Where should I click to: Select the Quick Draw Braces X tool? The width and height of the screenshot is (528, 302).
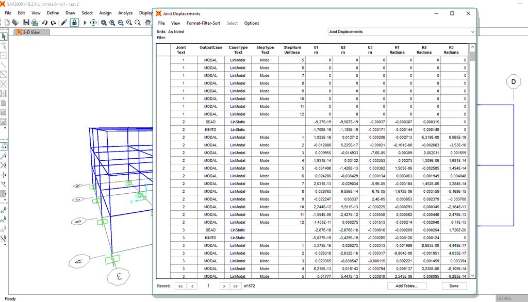tap(4, 84)
